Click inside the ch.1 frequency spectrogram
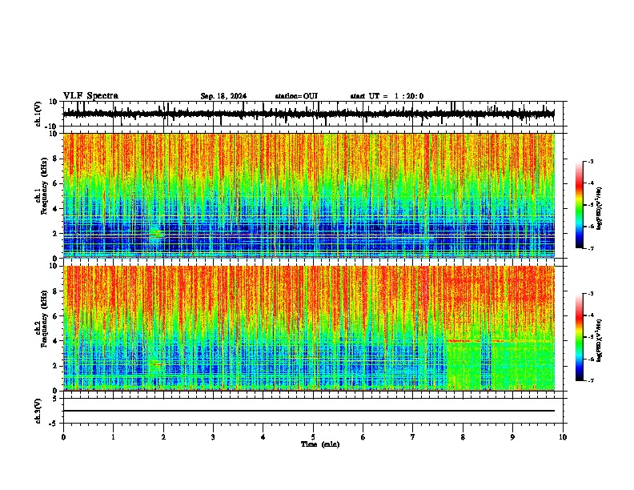 308,195
